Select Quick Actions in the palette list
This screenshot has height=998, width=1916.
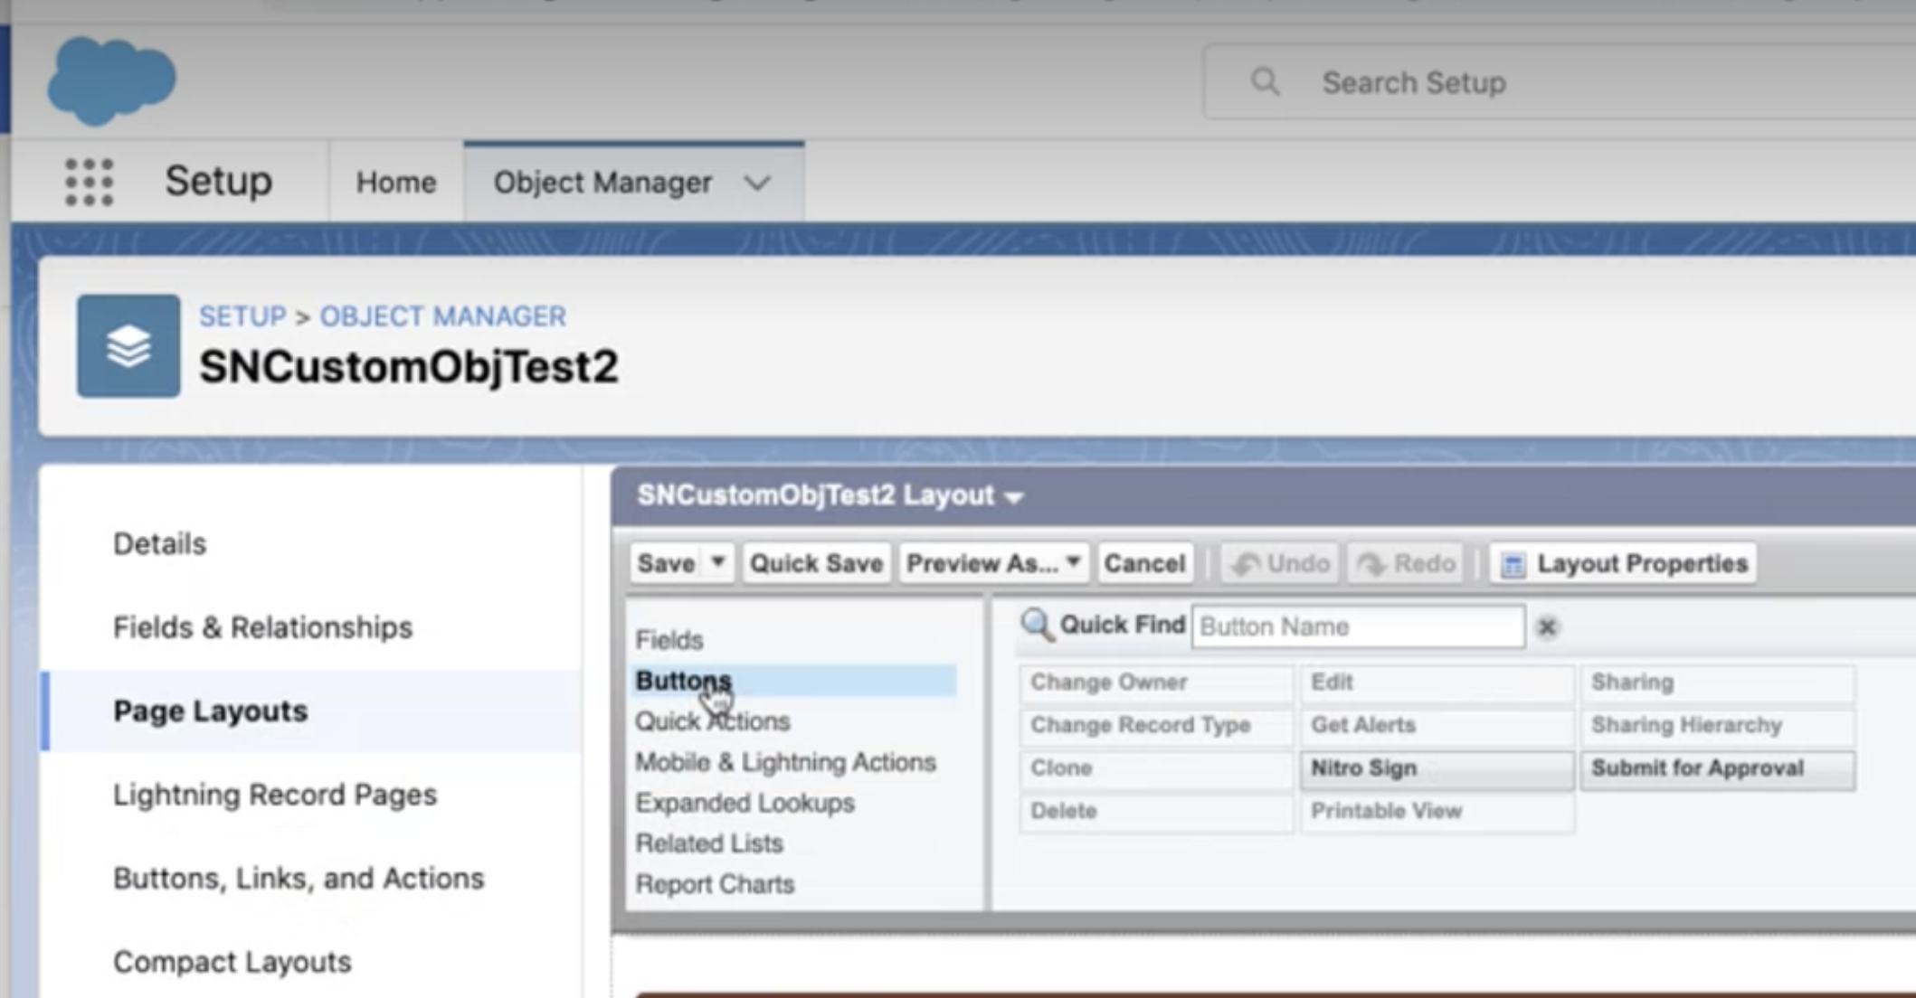(712, 721)
